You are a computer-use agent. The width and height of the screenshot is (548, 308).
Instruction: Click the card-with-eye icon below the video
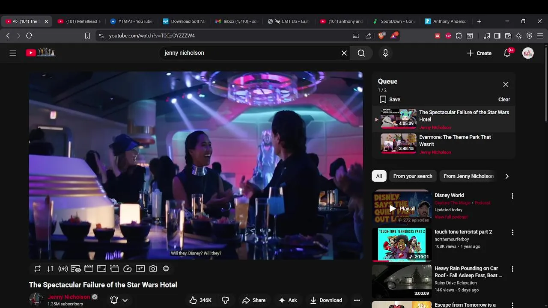(x=76, y=269)
